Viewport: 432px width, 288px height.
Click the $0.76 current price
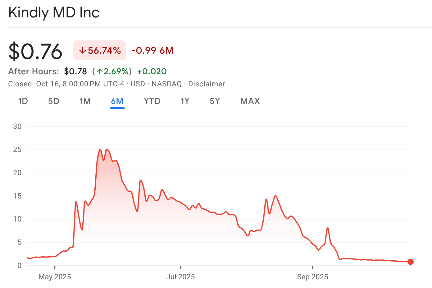35,51
